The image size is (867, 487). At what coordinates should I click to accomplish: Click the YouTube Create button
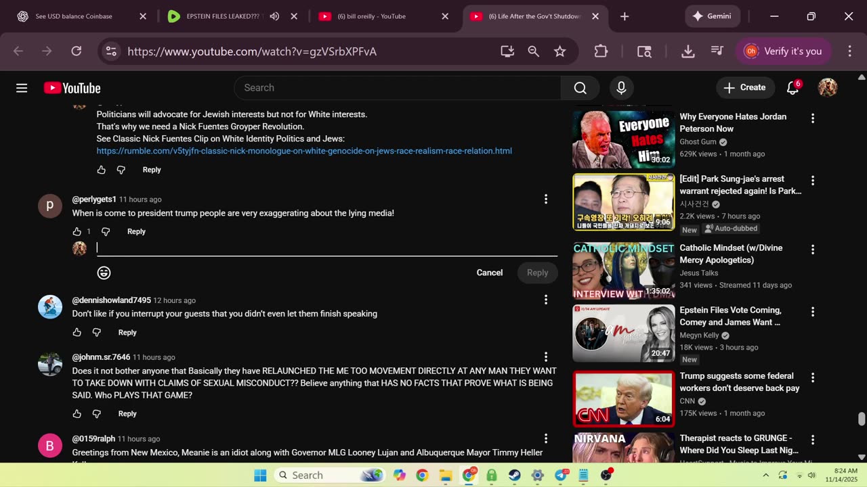coord(744,88)
